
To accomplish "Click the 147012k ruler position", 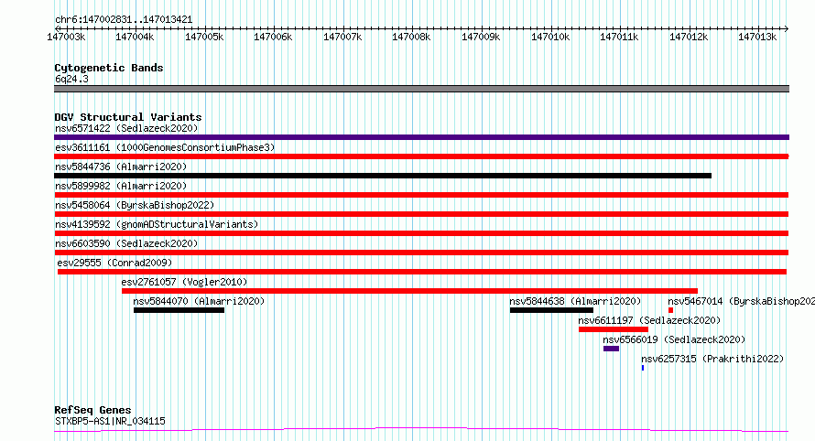I will point(689,37).
